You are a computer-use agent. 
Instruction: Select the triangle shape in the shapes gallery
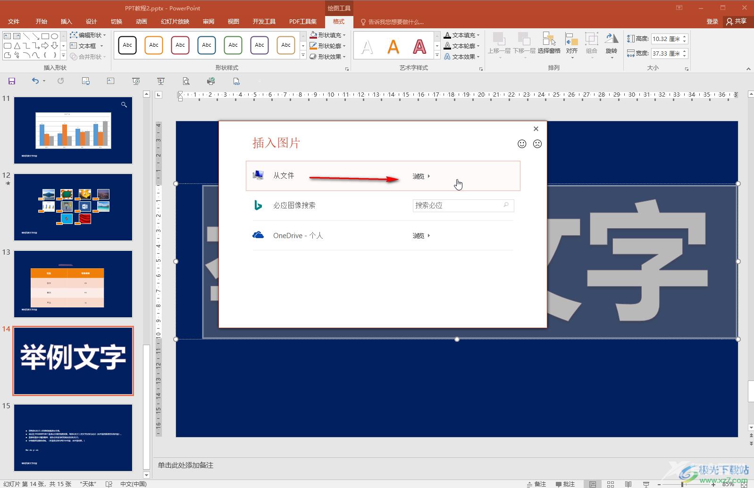click(x=17, y=46)
